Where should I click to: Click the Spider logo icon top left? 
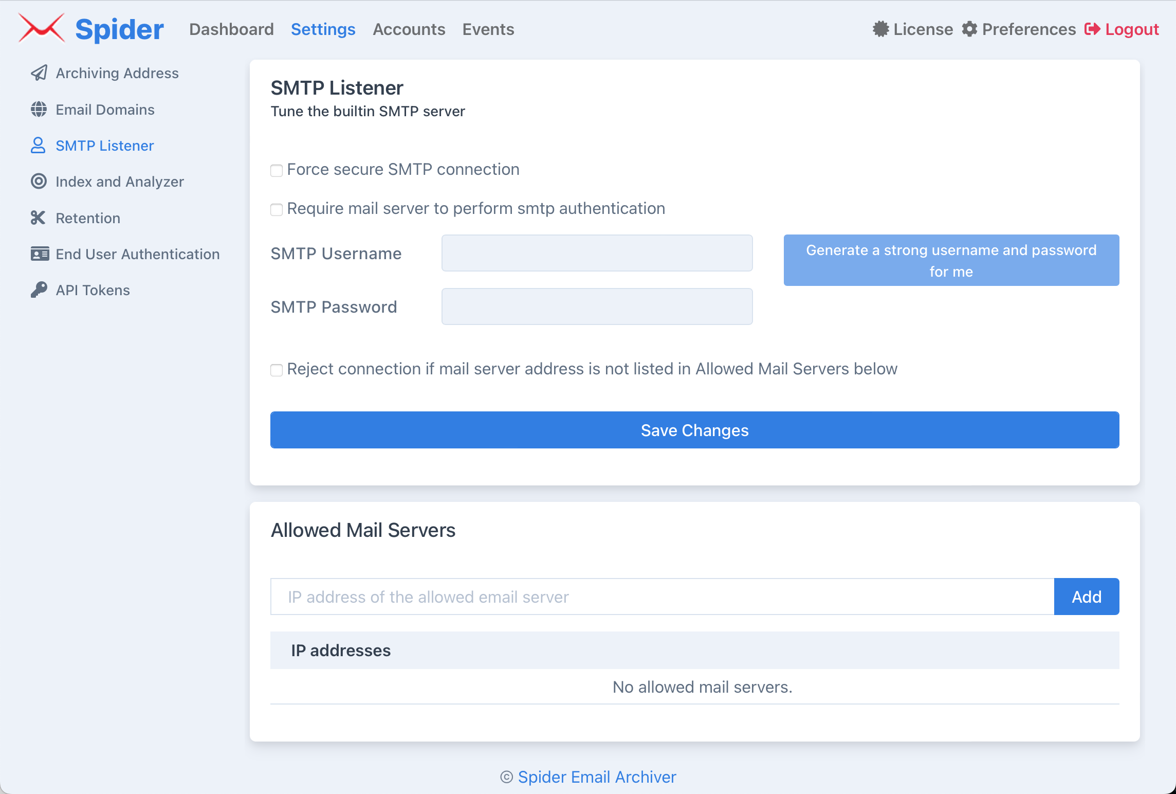(x=42, y=29)
